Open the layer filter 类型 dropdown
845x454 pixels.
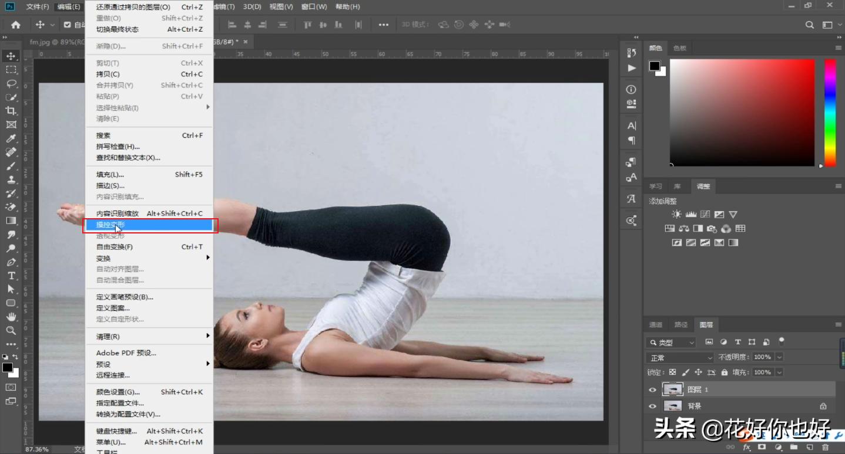671,342
